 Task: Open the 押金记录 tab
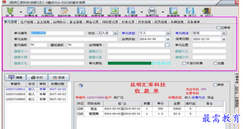92,22
